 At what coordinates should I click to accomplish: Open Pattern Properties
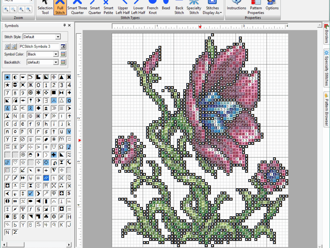tap(255, 8)
